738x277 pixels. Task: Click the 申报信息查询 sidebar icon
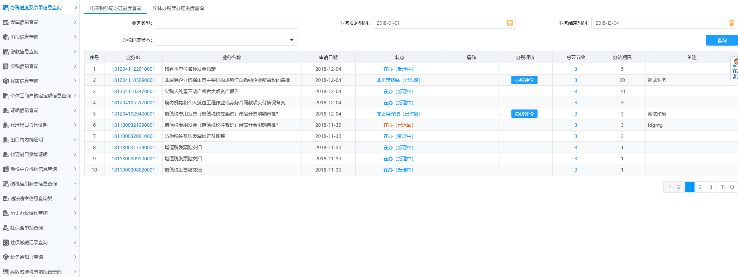tap(5, 37)
